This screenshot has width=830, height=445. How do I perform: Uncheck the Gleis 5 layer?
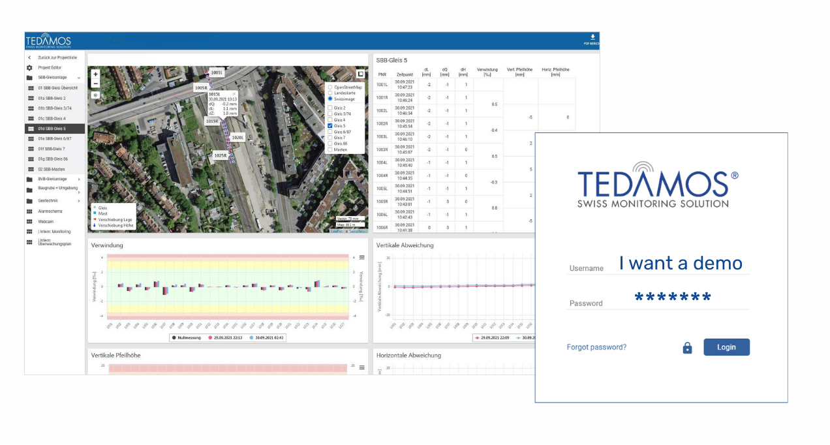330,126
